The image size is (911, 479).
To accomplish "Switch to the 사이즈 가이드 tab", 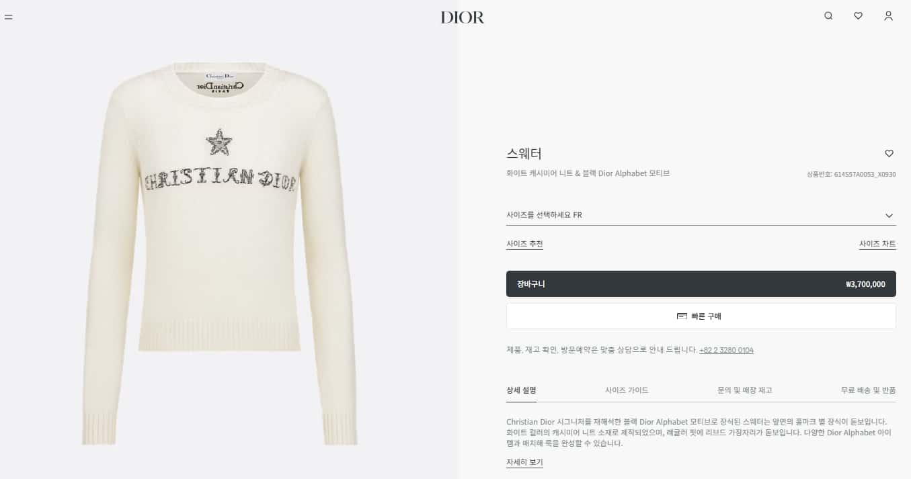I will pos(627,390).
